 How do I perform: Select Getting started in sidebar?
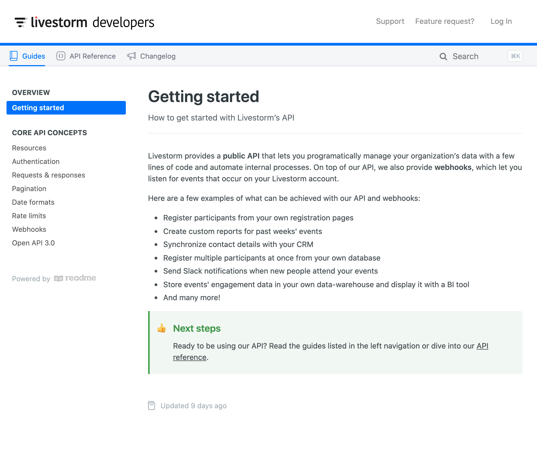coord(66,108)
